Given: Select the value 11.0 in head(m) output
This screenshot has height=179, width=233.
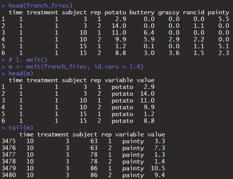Looking at the screenshot, I should (147, 101).
